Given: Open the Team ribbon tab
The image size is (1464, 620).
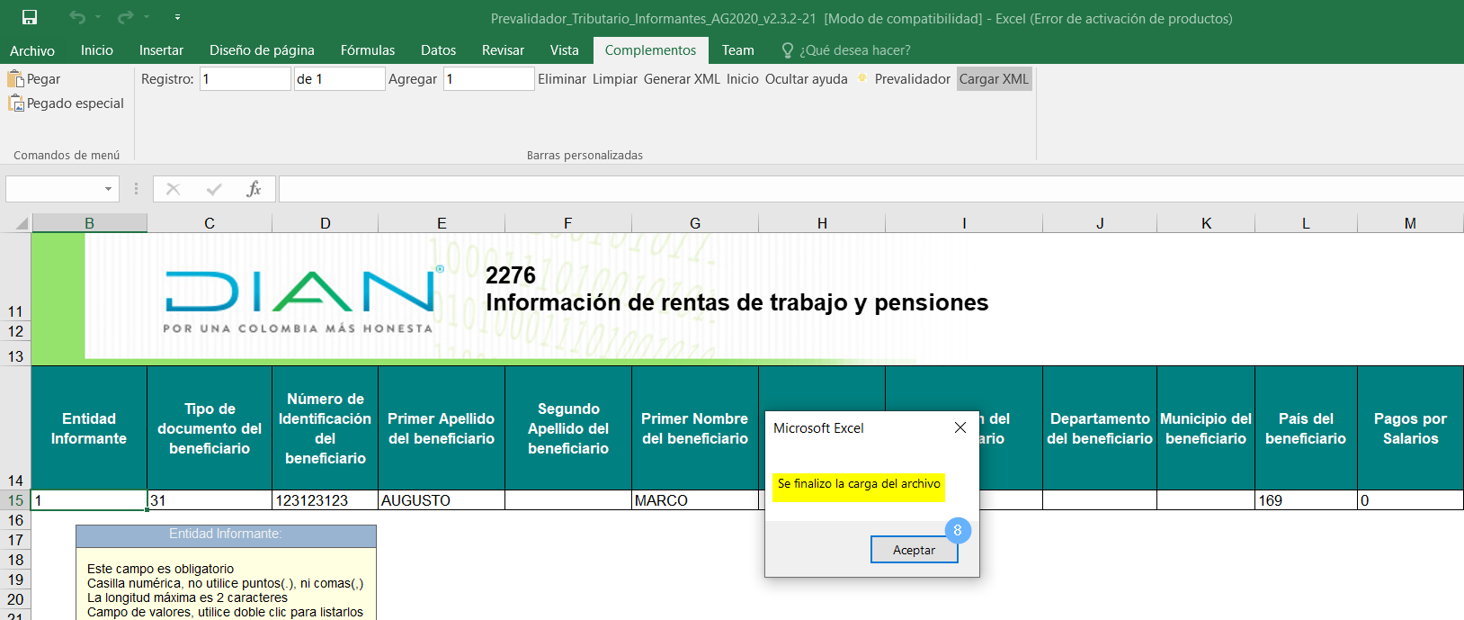Looking at the screenshot, I should (x=737, y=50).
